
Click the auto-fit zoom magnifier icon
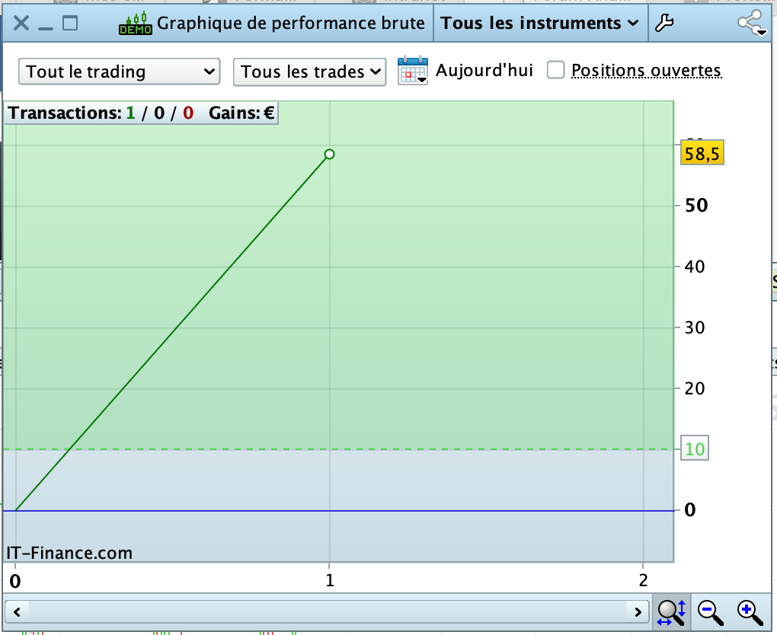(671, 612)
